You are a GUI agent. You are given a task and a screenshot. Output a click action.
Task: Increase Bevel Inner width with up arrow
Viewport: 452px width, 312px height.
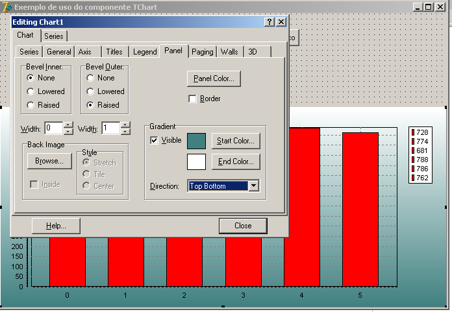click(68, 125)
